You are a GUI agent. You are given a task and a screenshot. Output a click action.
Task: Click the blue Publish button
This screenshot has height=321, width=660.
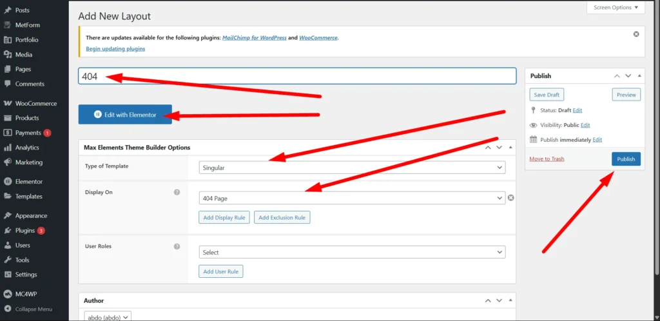626,159
